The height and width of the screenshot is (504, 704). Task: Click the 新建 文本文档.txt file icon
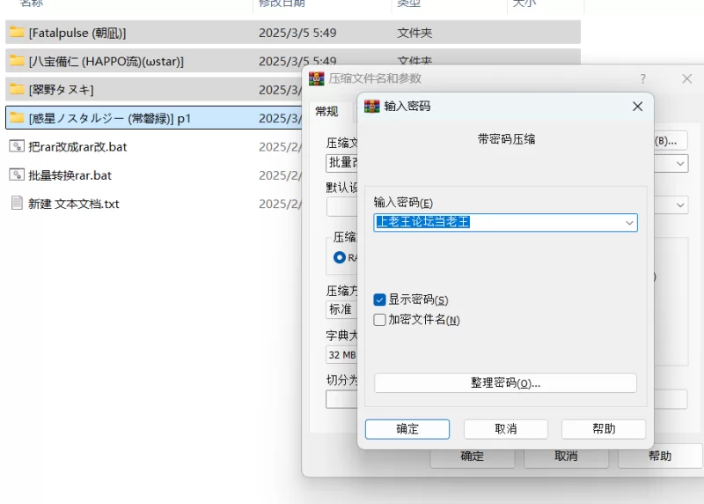[17, 204]
